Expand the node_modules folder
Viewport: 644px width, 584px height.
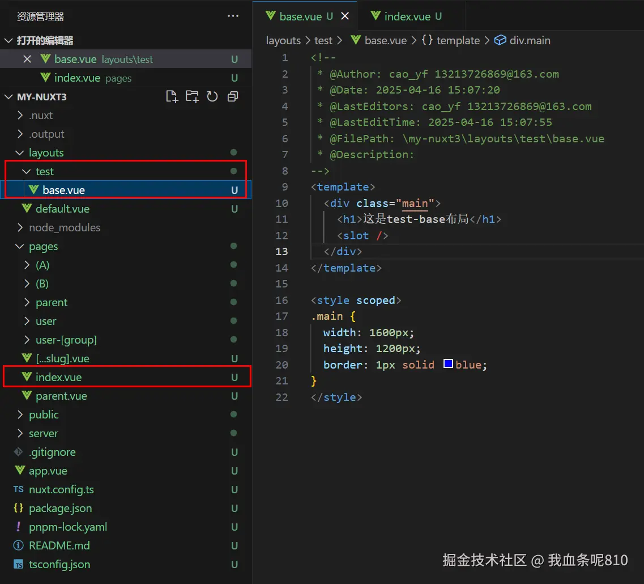tap(64, 227)
